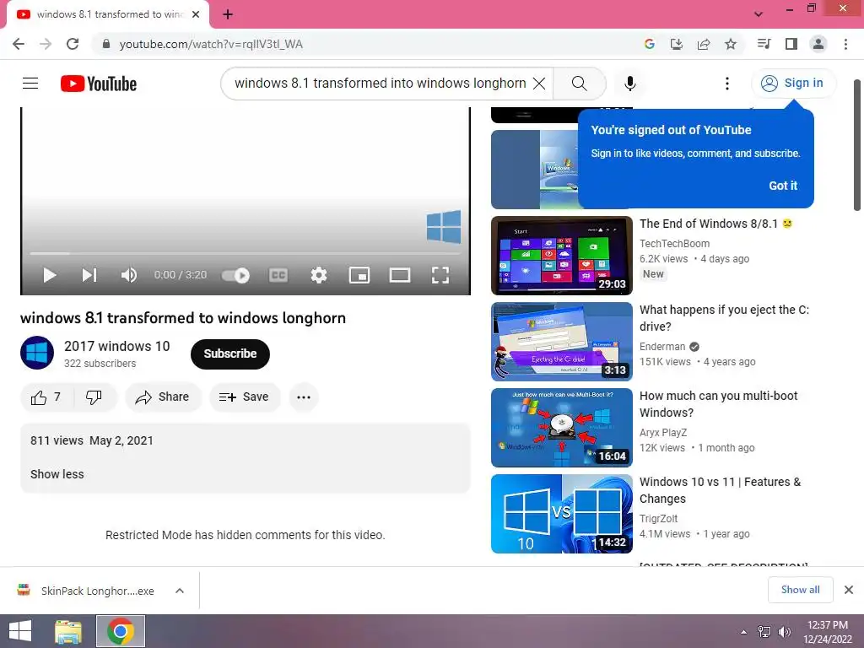Skip to the next video
The height and width of the screenshot is (648, 864).
(89, 275)
